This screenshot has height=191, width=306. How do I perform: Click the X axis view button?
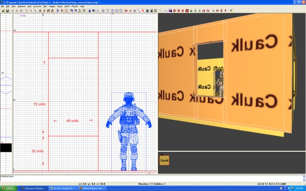[x=113, y=11]
